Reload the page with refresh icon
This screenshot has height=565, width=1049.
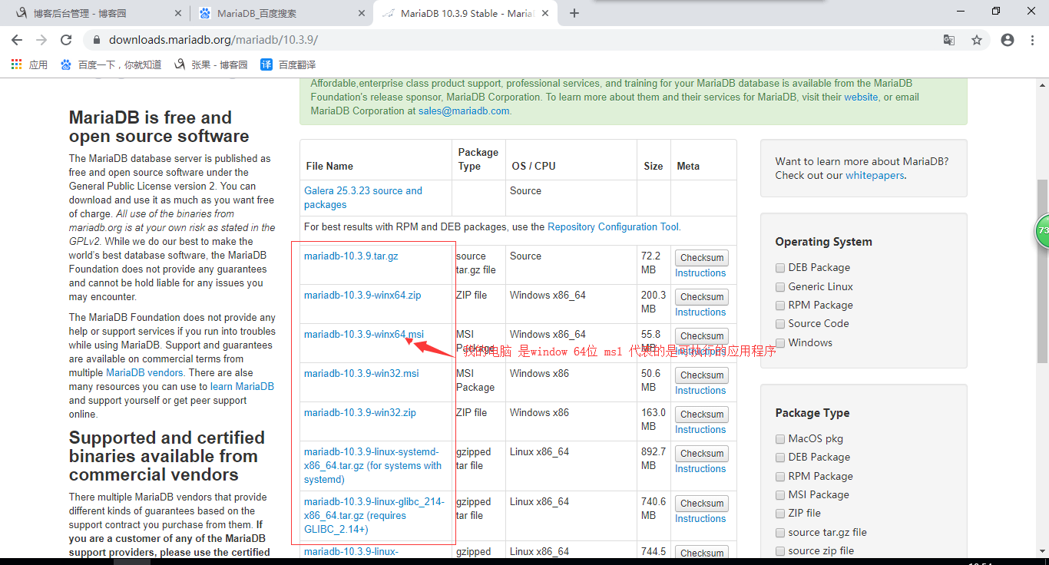(66, 40)
